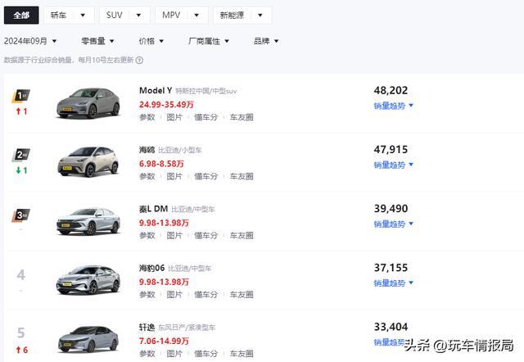The width and height of the screenshot is (524, 362).
Task: Click sales figure 47,915
Action: tap(391, 150)
